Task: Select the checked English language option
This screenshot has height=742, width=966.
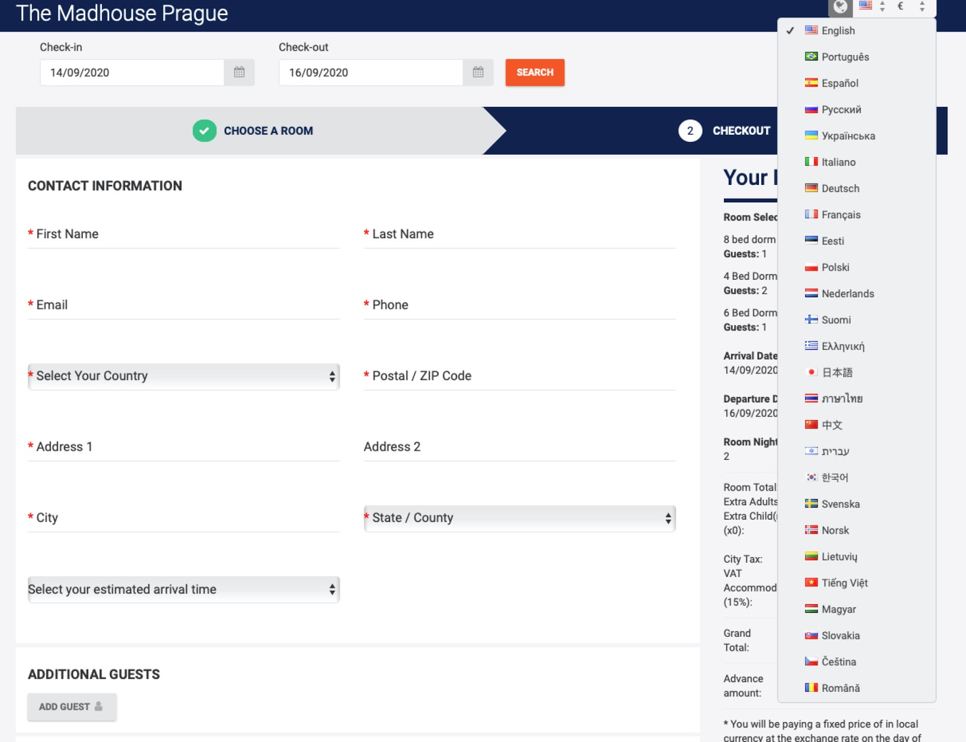Action: (837, 31)
